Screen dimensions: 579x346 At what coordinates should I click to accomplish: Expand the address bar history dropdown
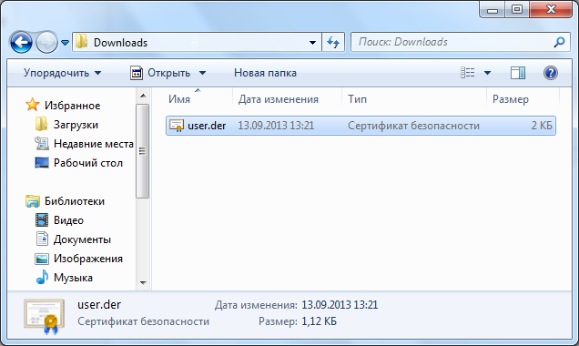click(312, 43)
